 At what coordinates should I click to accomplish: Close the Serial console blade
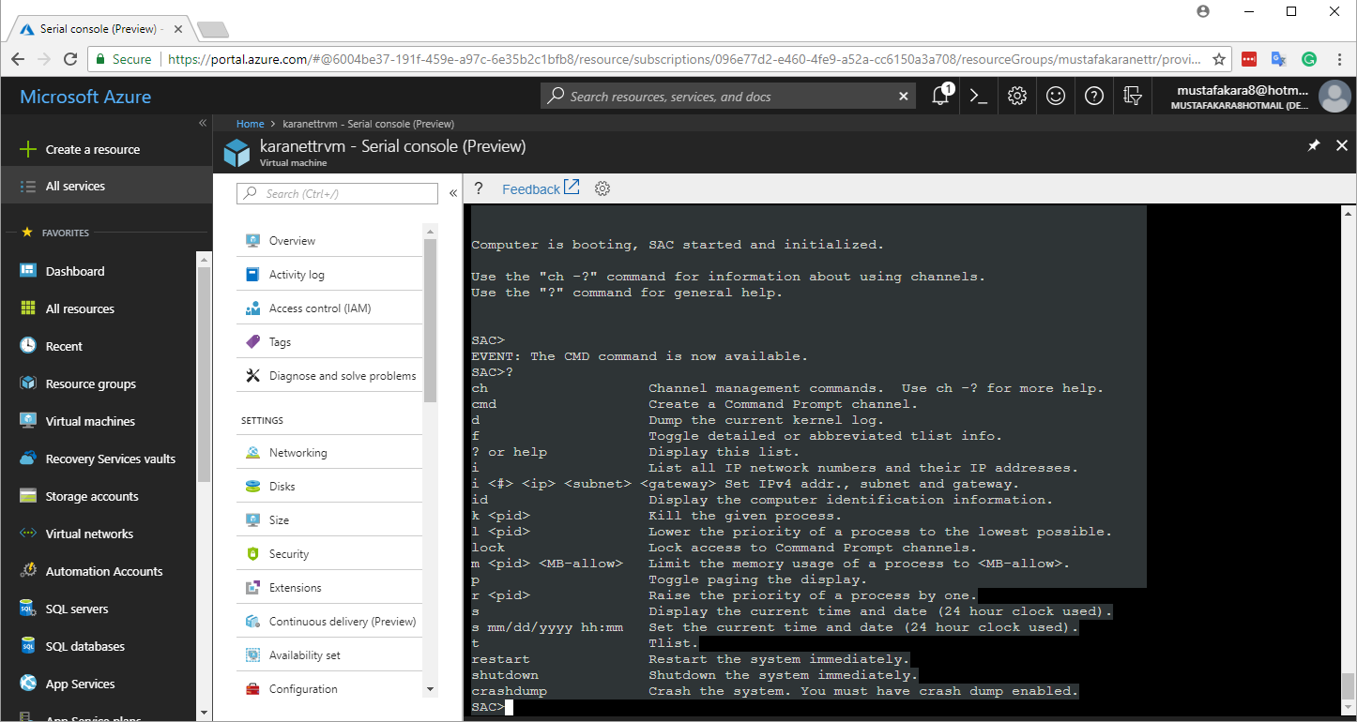point(1342,145)
